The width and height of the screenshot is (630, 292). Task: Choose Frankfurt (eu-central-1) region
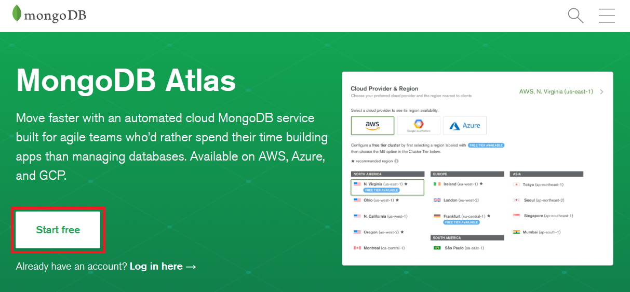[462, 216]
